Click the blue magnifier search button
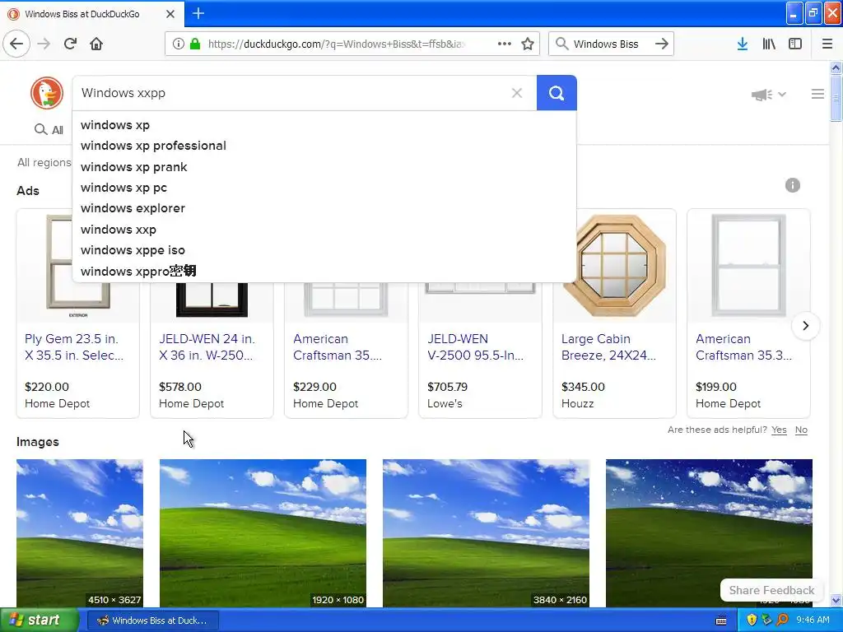This screenshot has height=632, width=843. tap(557, 93)
